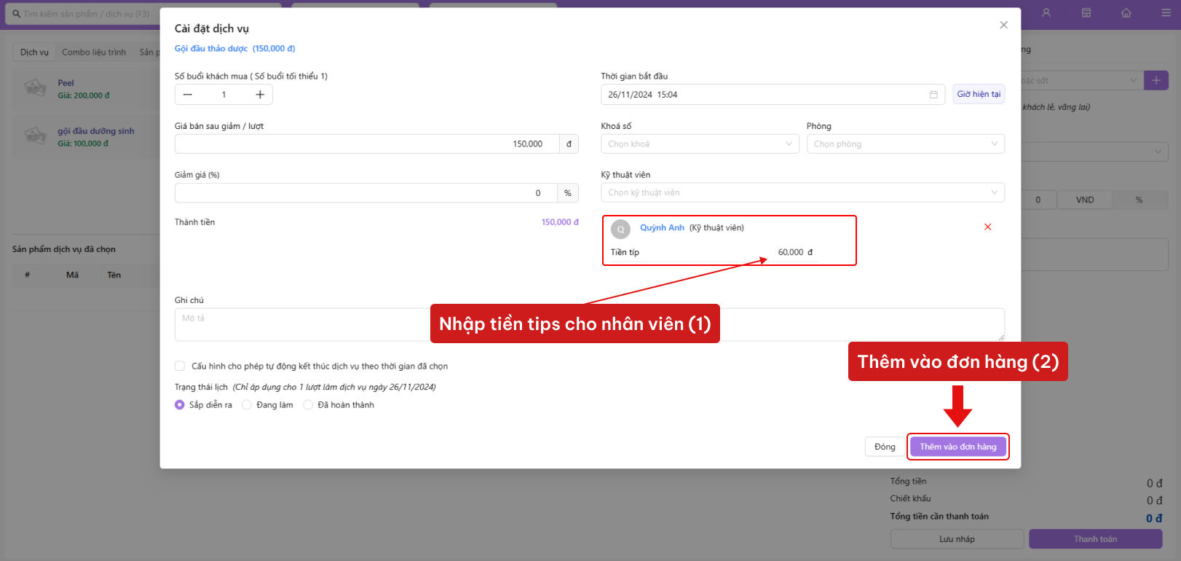1181x561 pixels.
Task: Click Quỳnh Anh technician name link
Action: click(662, 228)
